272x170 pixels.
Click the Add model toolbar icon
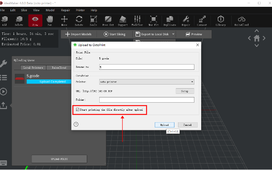(4, 21)
